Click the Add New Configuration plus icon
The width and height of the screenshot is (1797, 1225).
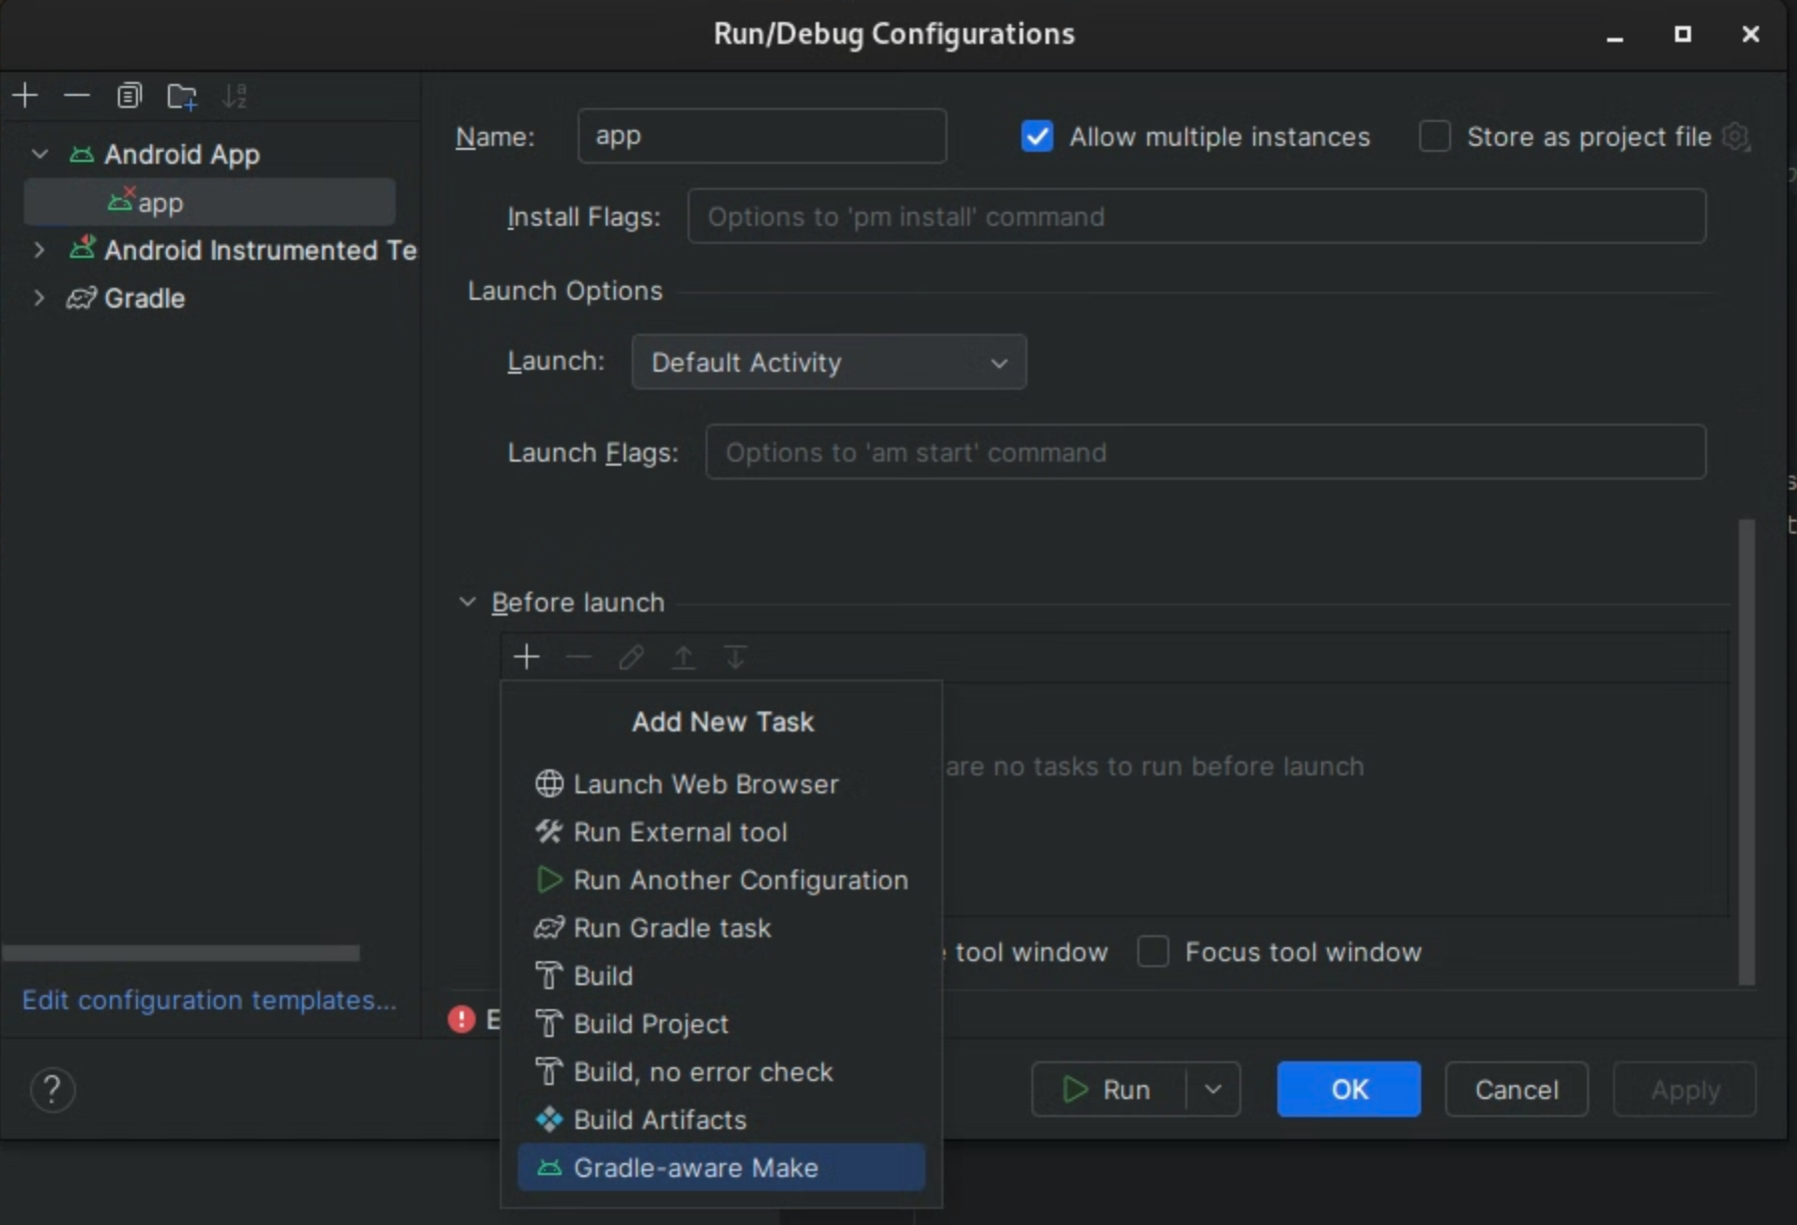25,96
